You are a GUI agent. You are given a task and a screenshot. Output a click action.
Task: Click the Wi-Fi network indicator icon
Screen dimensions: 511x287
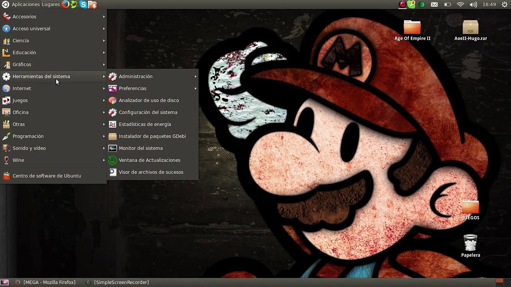(460, 4)
